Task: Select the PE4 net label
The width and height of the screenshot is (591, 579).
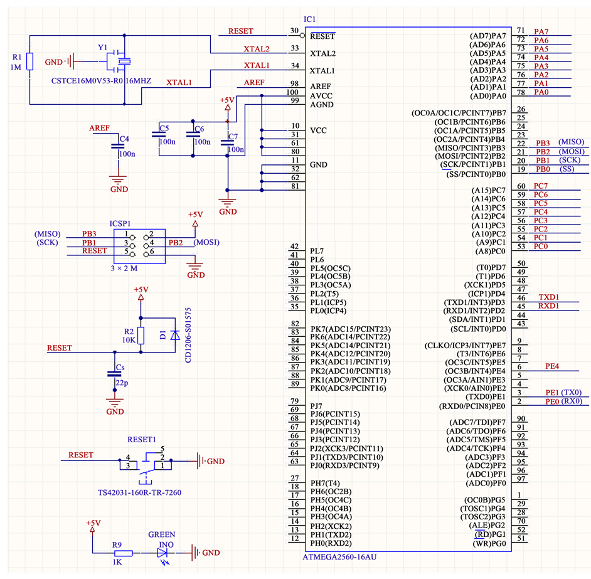Action: pos(552,366)
